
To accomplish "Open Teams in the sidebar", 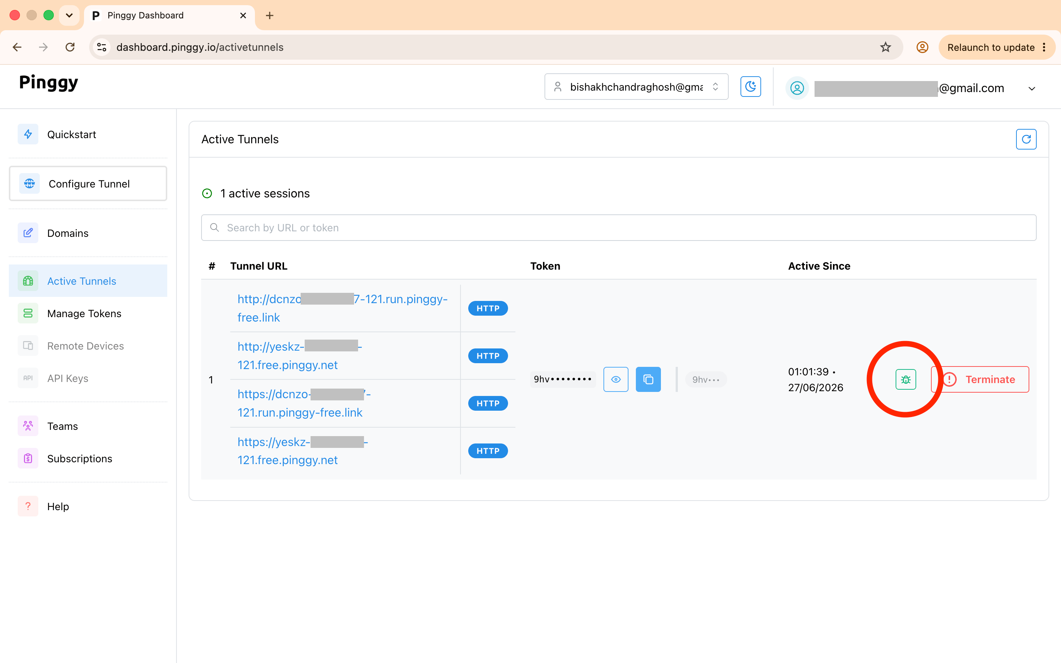I will coord(88,426).
